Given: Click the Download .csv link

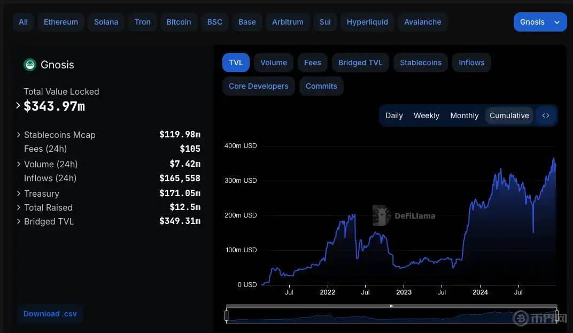Looking at the screenshot, I should click(x=50, y=314).
